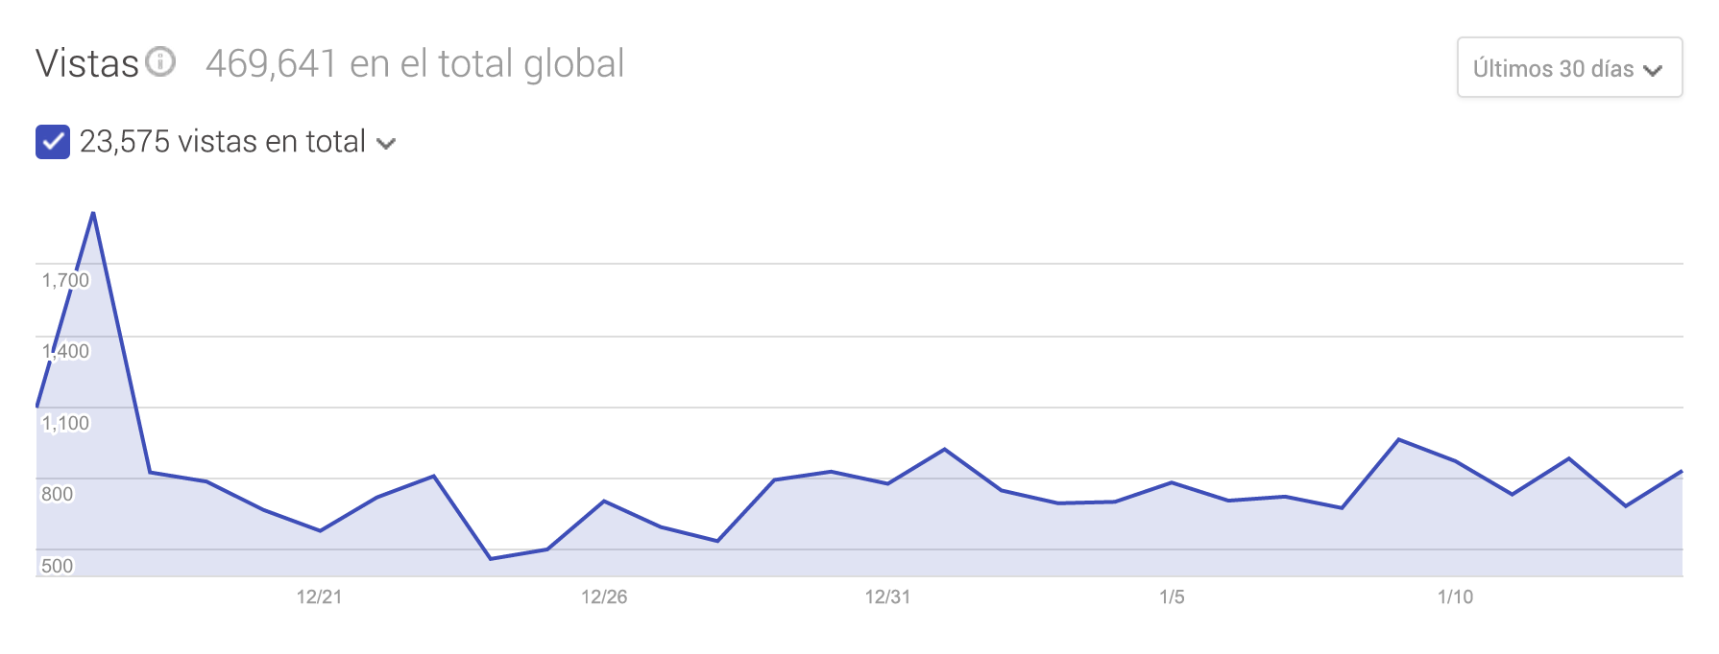Click the 1,400 y-axis value label
Viewport: 1719px width, 654px height.
pos(65,351)
